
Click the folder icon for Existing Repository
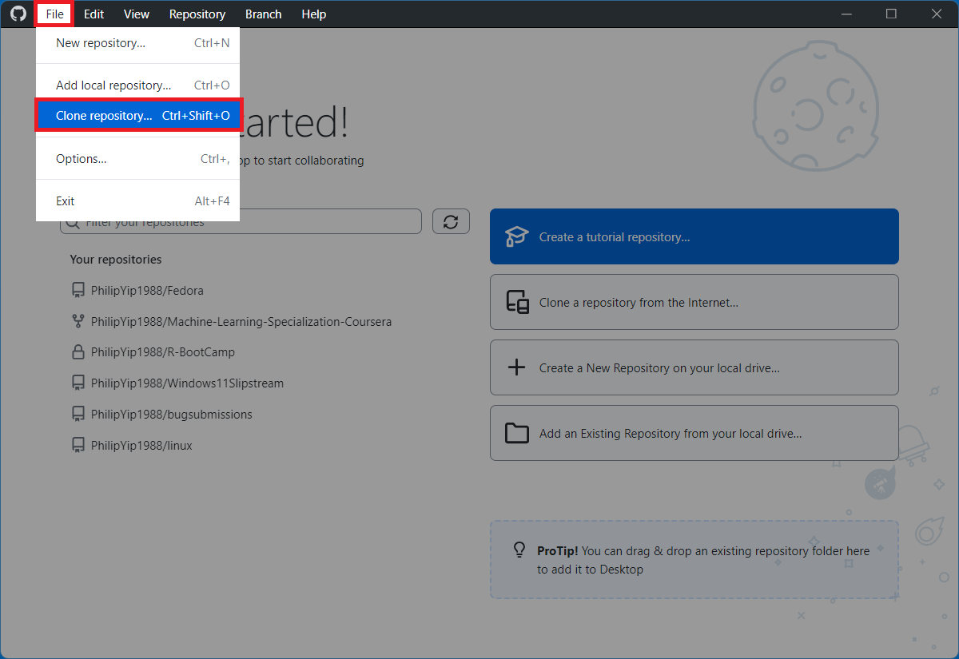517,433
